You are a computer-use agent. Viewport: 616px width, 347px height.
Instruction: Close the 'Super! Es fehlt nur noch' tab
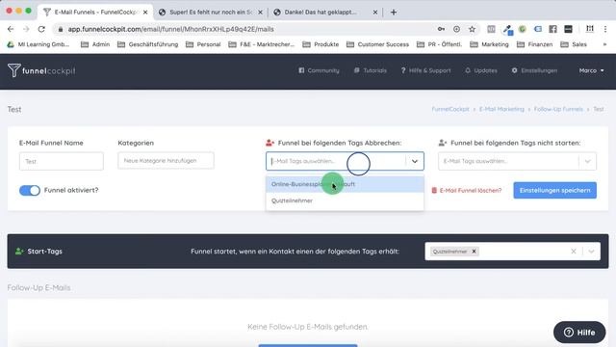click(260, 13)
